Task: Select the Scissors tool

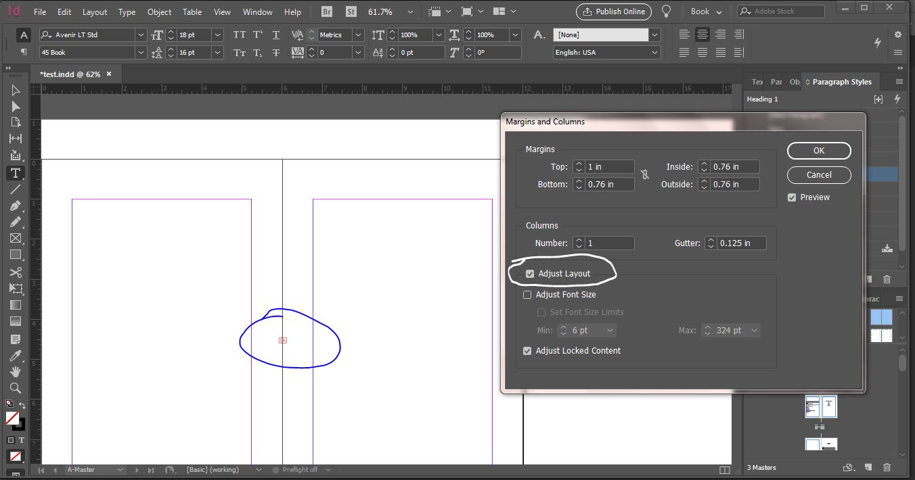Action: tap(15, 272)
